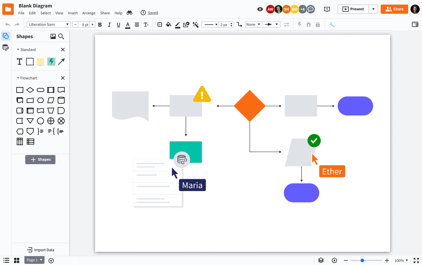The image size is (422, 265).
Task: Adjust the zoom level slider
Action: point(362,260)
